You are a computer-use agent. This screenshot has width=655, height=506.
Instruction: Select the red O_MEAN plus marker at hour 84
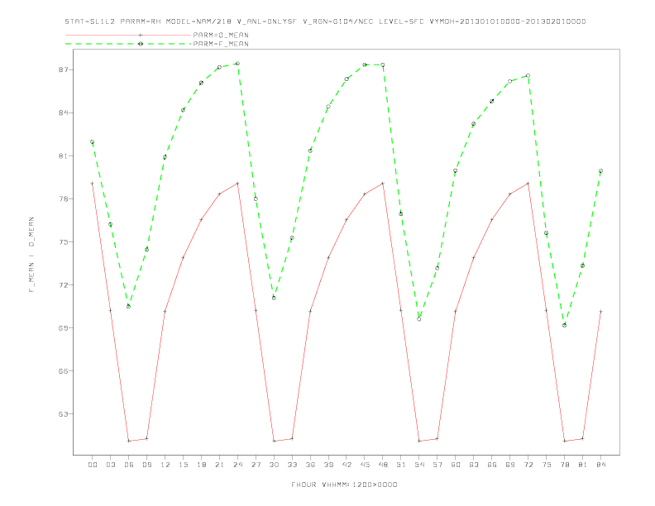pyautogui.click(x=600, y=312)
